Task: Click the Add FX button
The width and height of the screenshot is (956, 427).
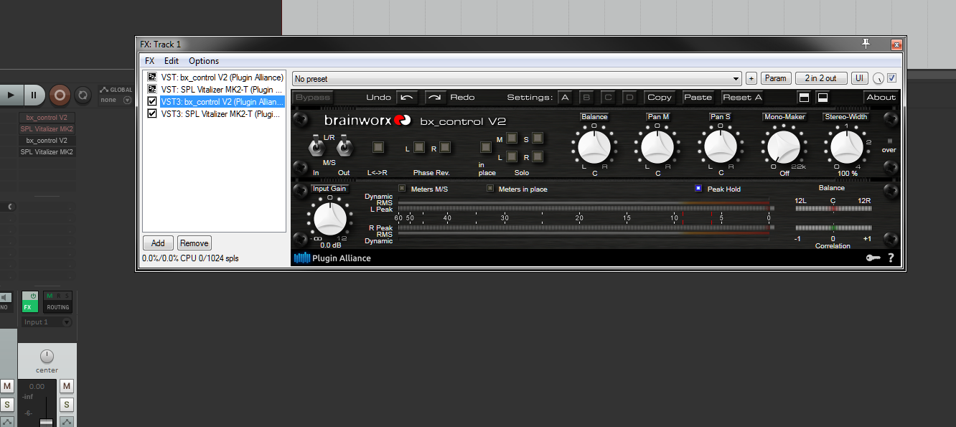Action: pos(158,243)
